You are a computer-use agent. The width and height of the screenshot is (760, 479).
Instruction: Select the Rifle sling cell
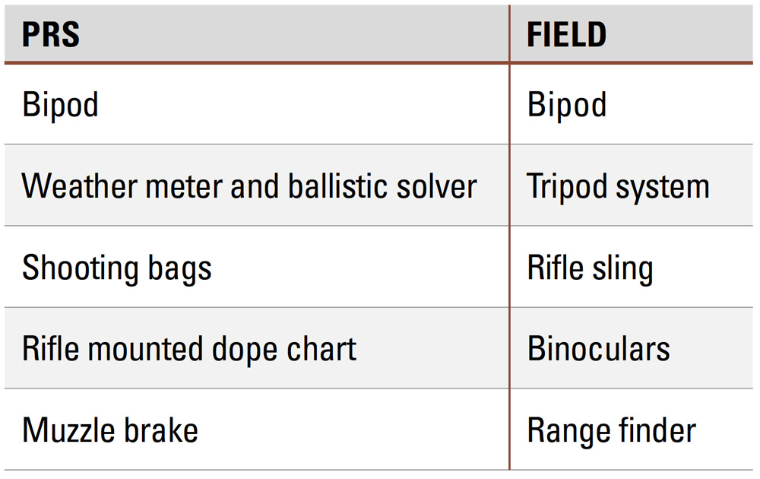(632, 267)
